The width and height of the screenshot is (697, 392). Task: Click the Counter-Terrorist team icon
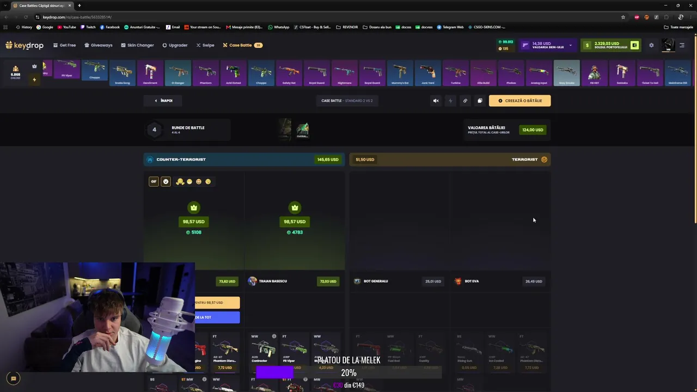[x=150, y=160]
